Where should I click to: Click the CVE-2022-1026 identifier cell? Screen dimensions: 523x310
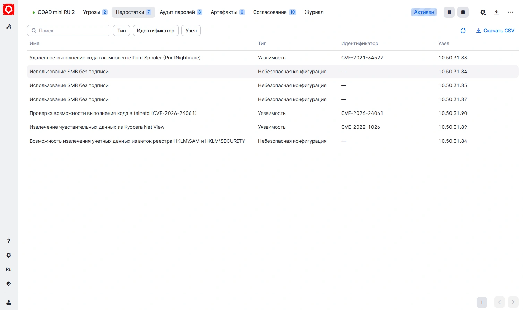pos(361,127)
